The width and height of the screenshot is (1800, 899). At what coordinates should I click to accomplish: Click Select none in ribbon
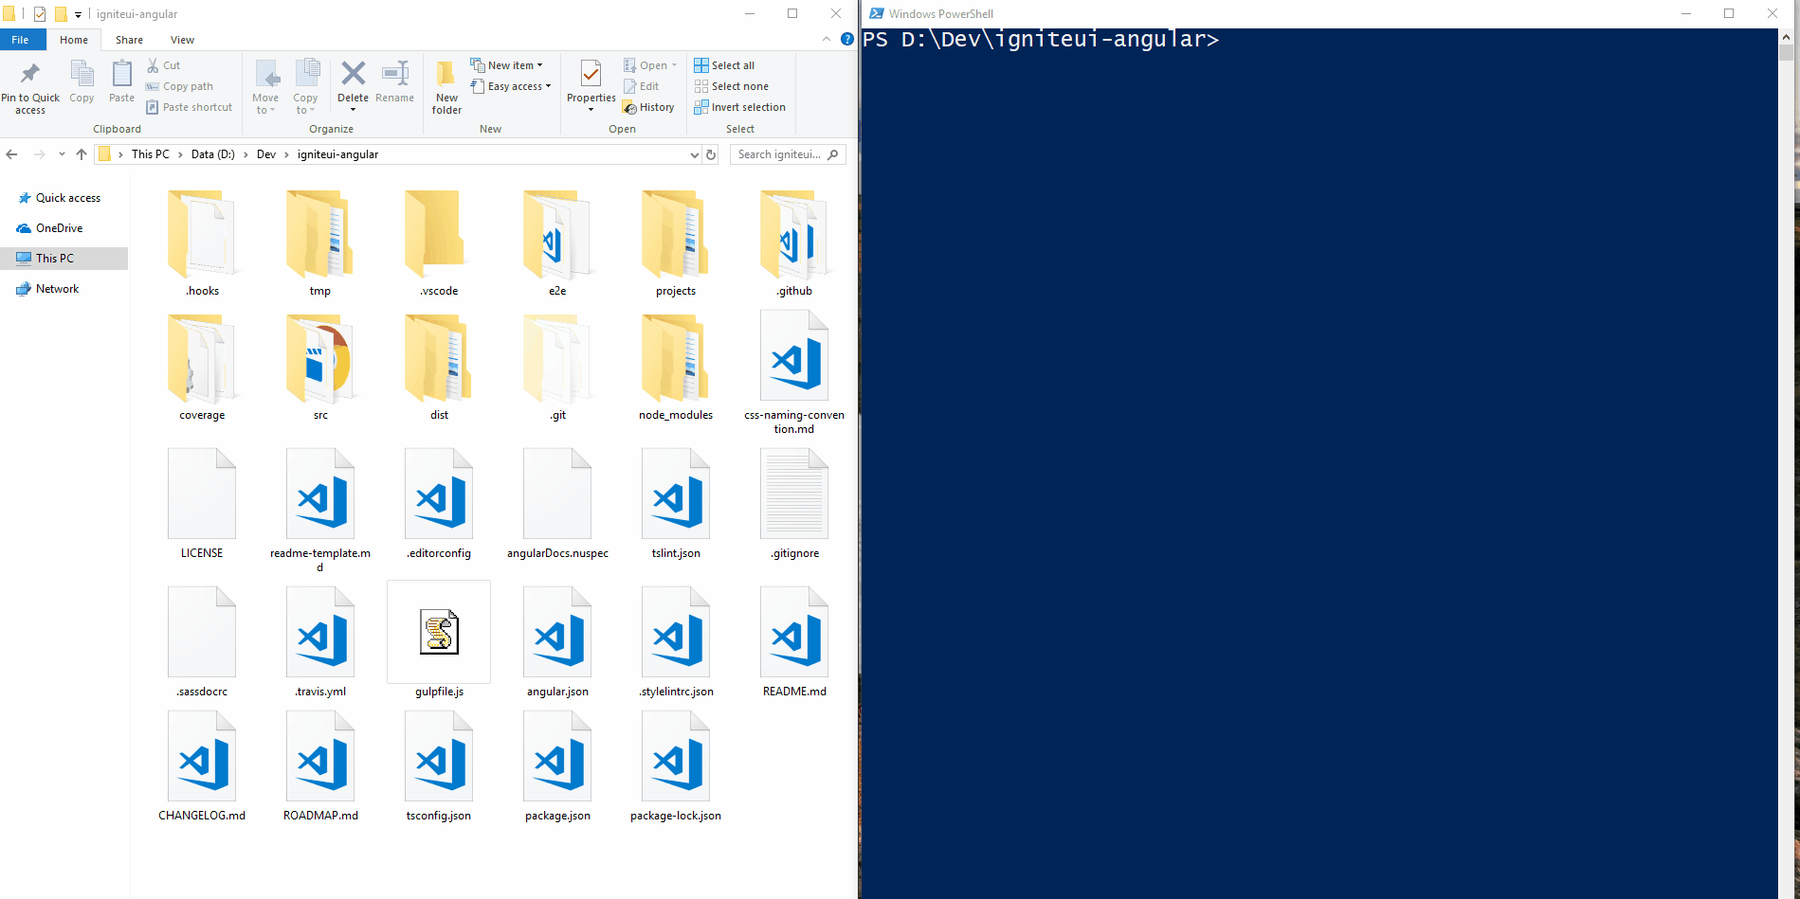click(x=731, y=86)
